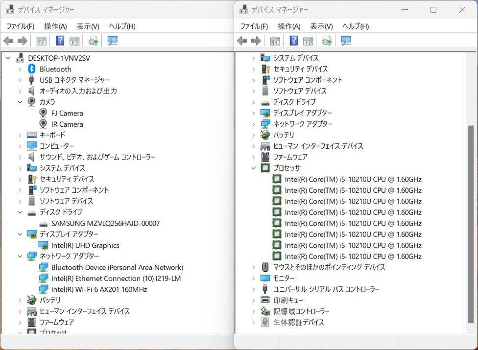Select バッテリ in right window
Image resolution: width=478 pixels, height=350 pixels.
tap(284, 135)
